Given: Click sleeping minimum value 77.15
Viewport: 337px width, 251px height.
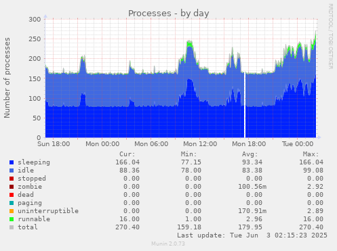Looking at the screenshot, I should click(x=191, y=162).
